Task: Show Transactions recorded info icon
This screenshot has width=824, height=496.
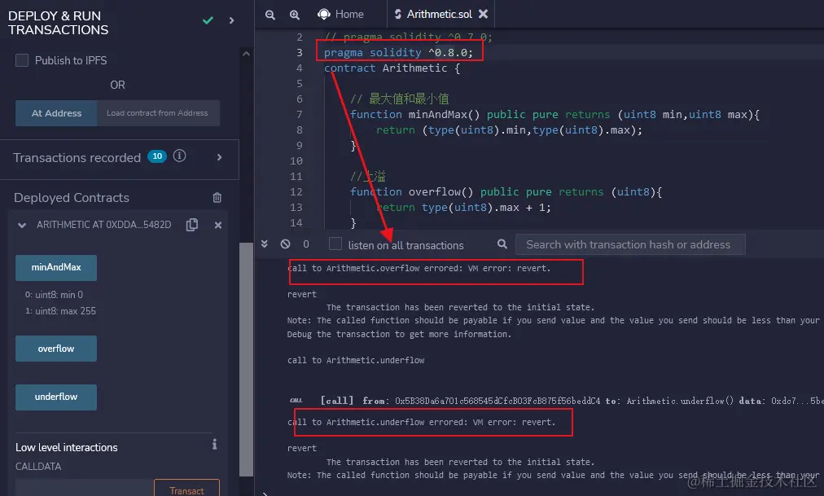Action: coord(180,156)
